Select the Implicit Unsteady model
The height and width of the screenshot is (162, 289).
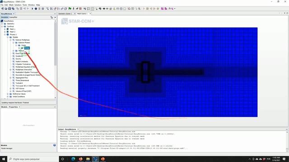click(22, 62)
